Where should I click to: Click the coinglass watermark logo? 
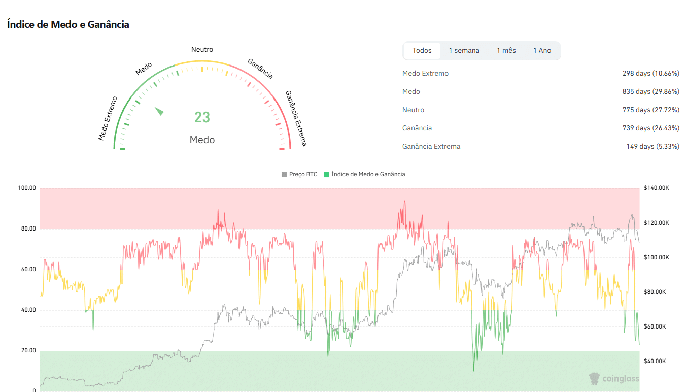(614, 378)
